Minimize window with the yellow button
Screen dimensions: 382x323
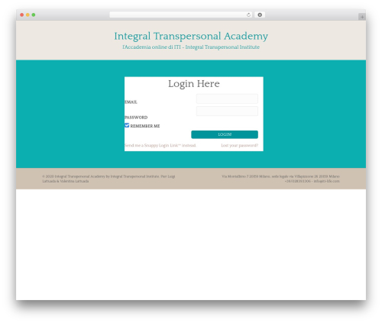point(28,15)
